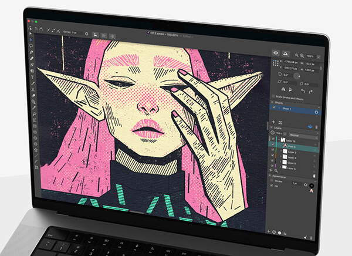Open stroke settings gear beside 1 pt
This screenshot has width=352, height=256.
click(306, 185)
